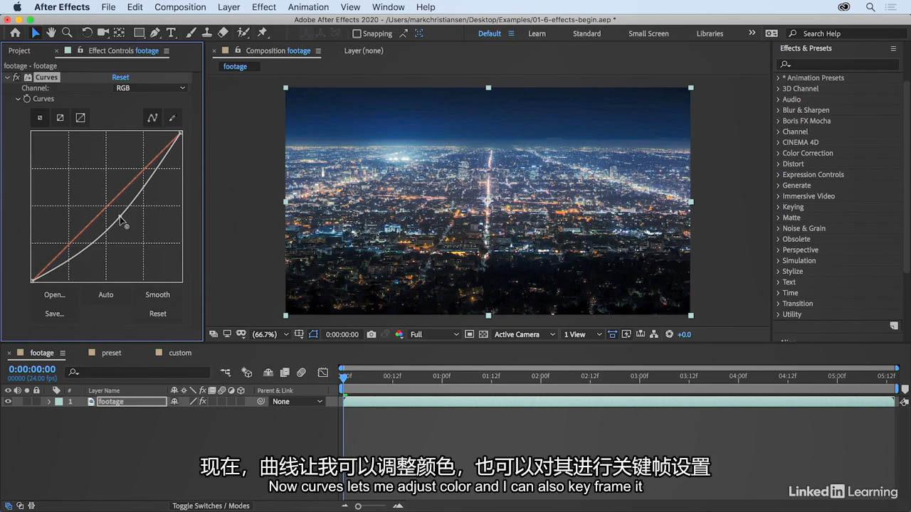Open the Parent None dropdown for footage

click(297, 402)
